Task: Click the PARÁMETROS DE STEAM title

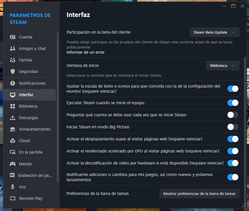Action: click(x=30, y=19)
